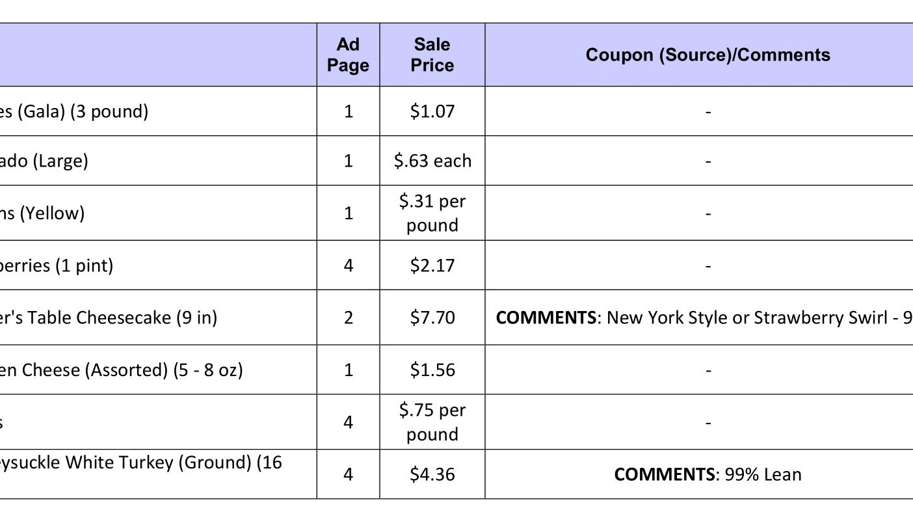Click the Gala (3 pound) item cell
913x514 pixels.
(x=74, y=111)
